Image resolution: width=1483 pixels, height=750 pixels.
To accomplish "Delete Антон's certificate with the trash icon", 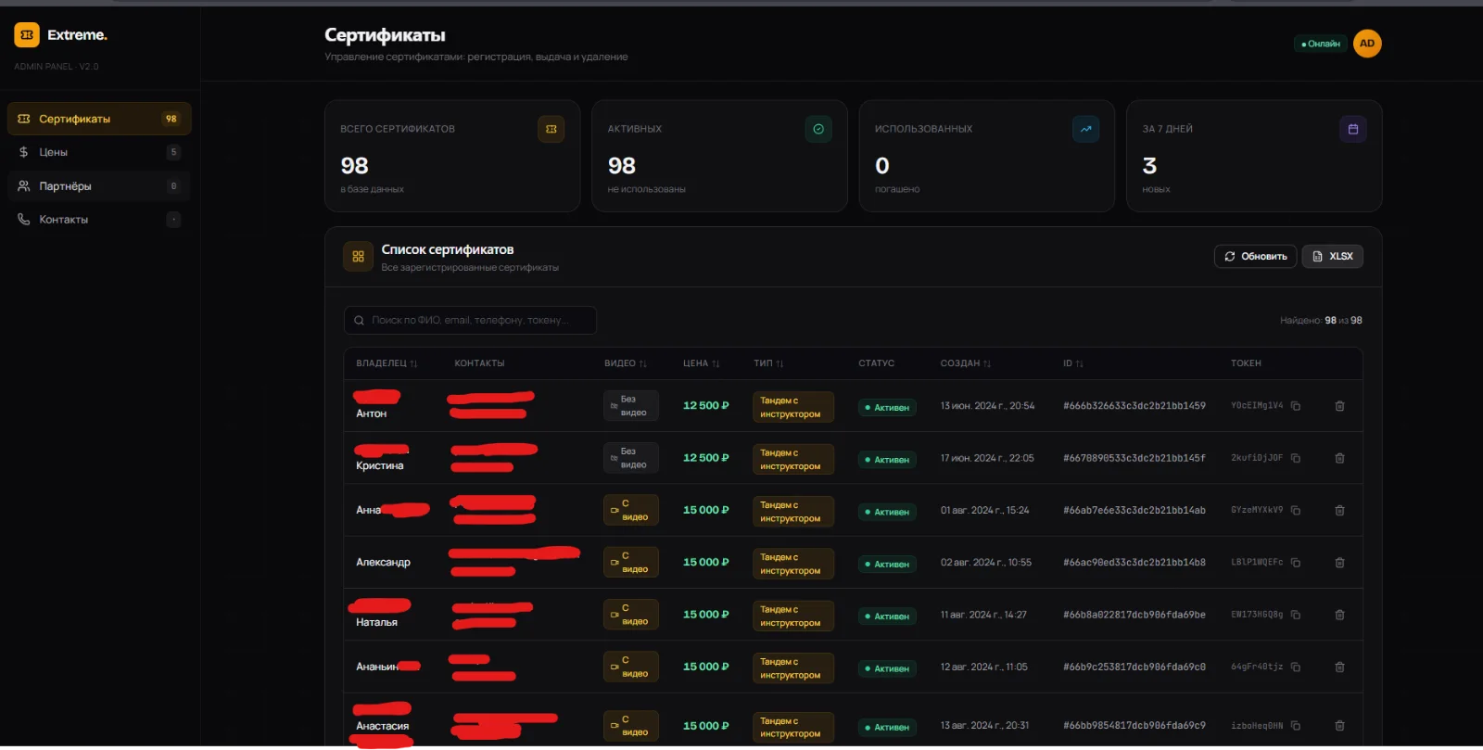I will point(1339,406).
